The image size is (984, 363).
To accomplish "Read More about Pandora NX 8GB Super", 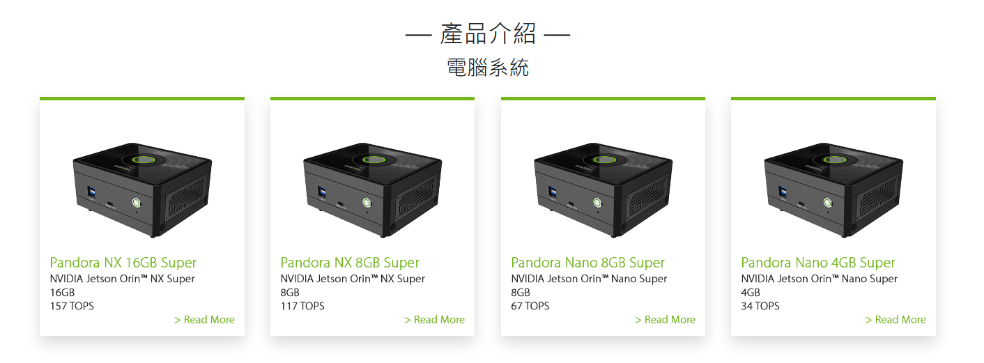I will coord(434,320).
